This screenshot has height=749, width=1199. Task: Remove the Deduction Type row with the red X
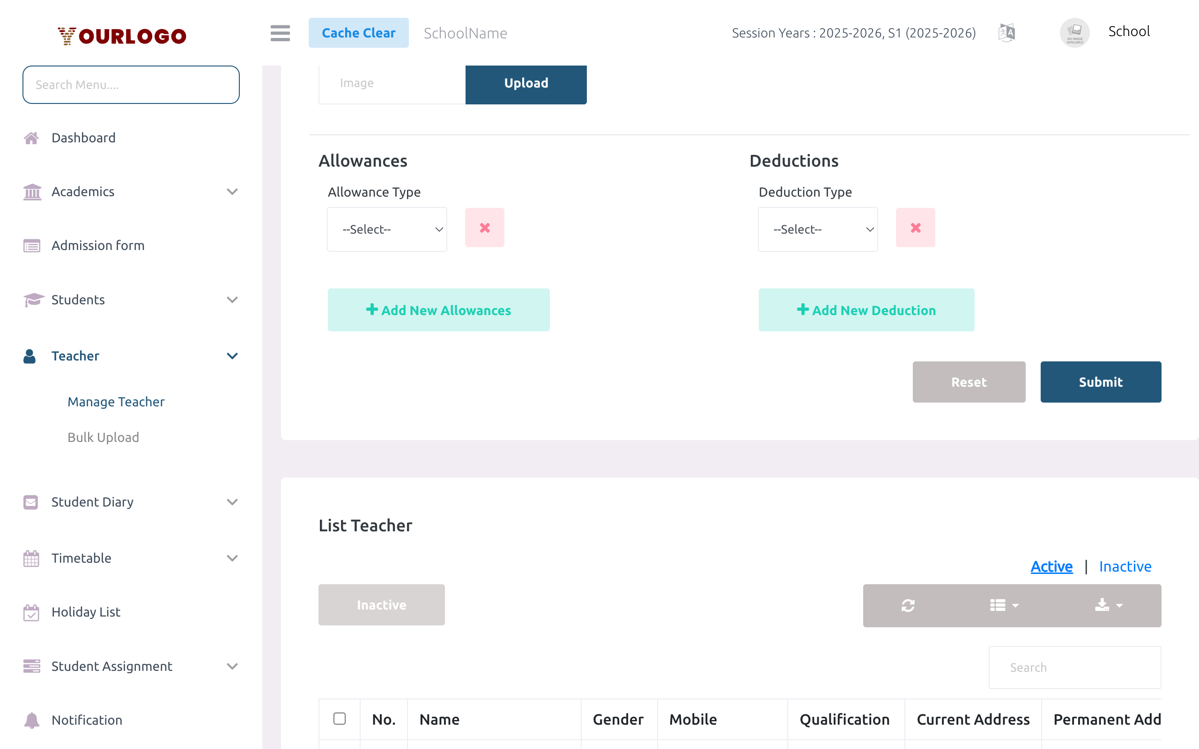point(915,228)
